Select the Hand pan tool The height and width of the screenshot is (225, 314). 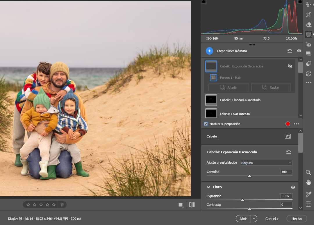[x=308, y=182]
